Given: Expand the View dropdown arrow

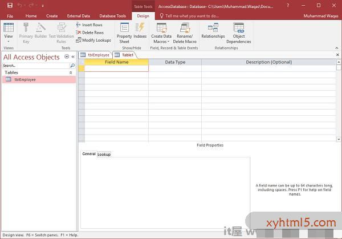Looking at the screenshot, I should 9,42.
